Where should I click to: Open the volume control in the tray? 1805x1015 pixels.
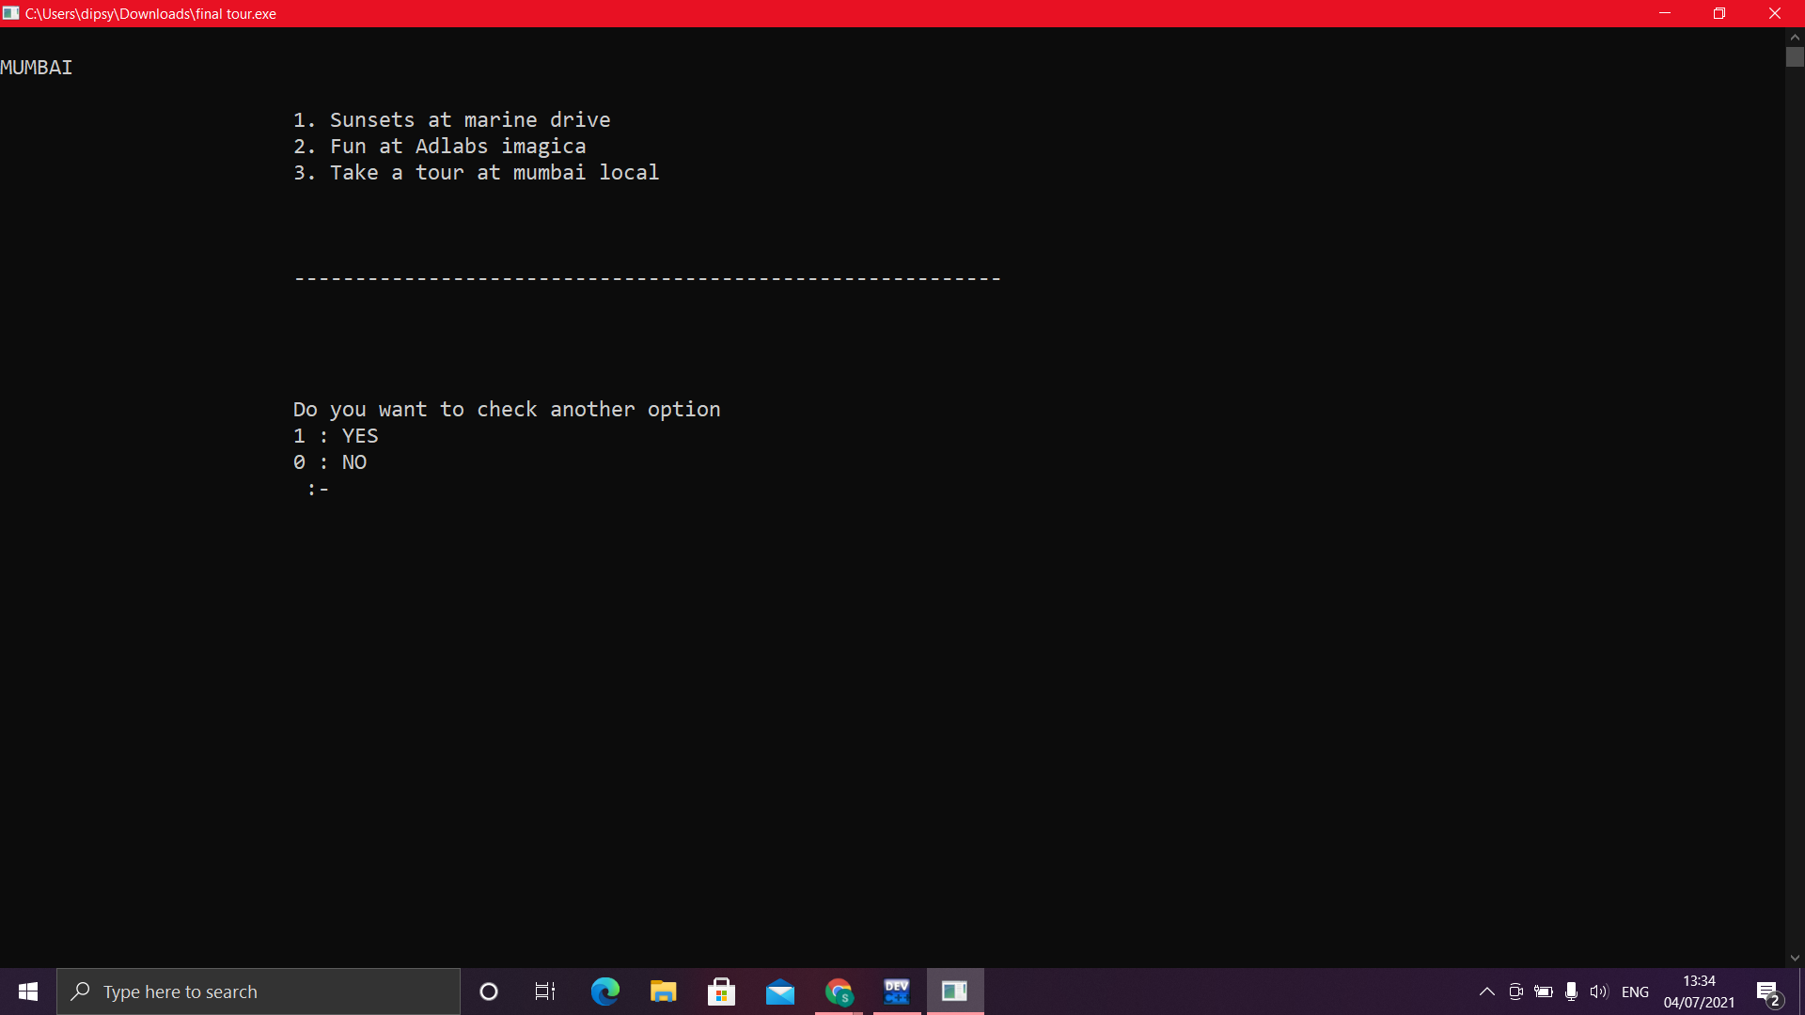(1598, 992)
